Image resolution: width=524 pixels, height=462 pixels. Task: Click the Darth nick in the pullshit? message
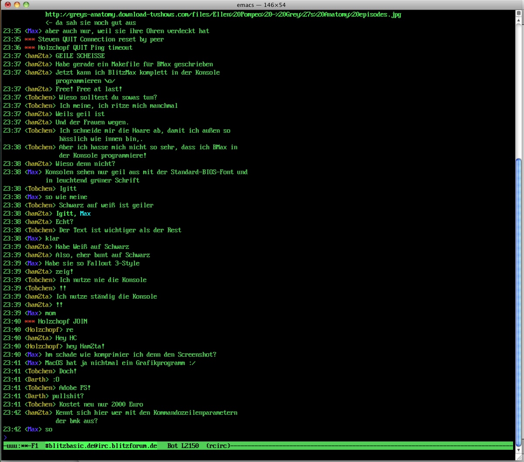37,396
